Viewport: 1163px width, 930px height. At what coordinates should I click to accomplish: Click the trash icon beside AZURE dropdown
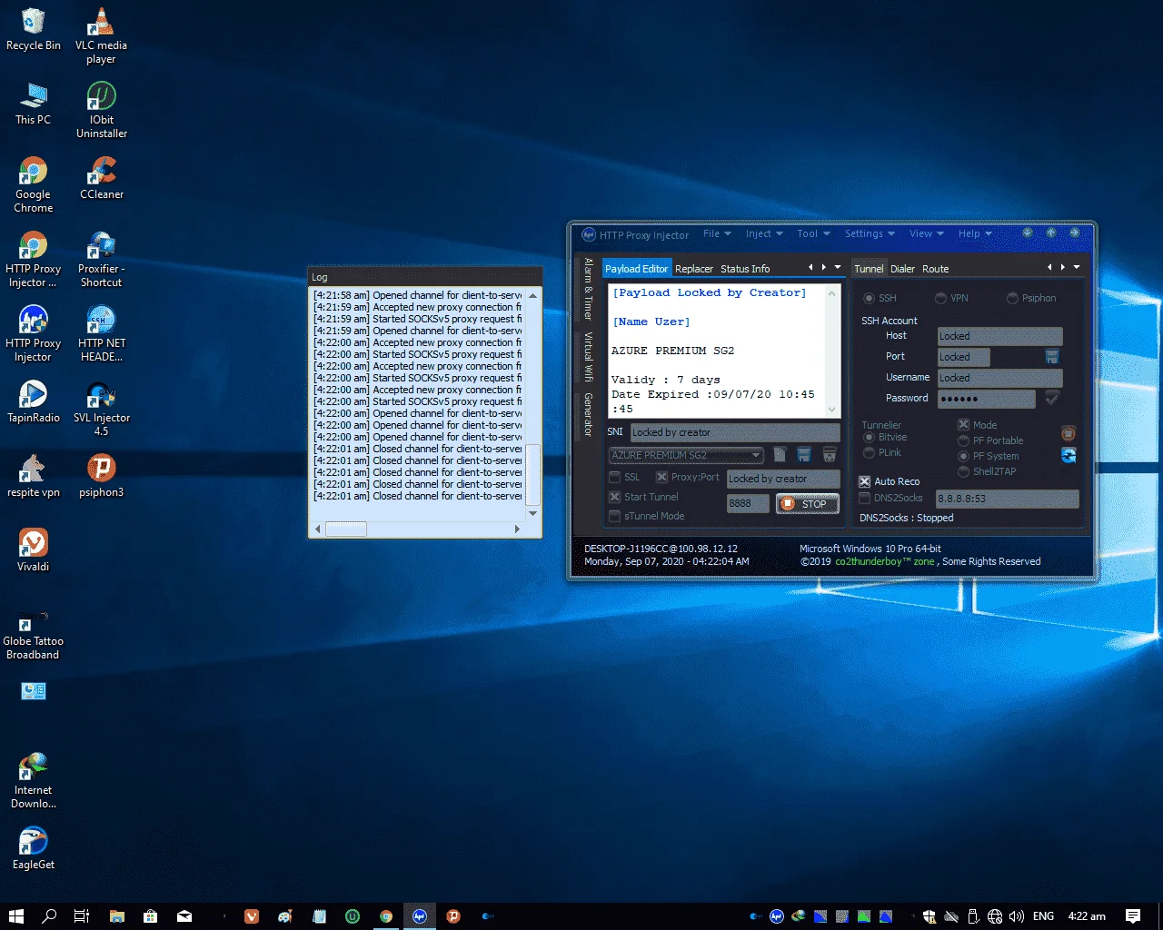click(x=830, y=454)
